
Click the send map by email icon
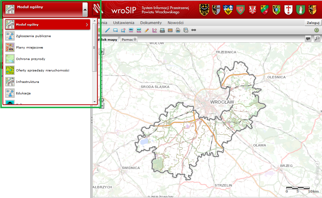186,30
